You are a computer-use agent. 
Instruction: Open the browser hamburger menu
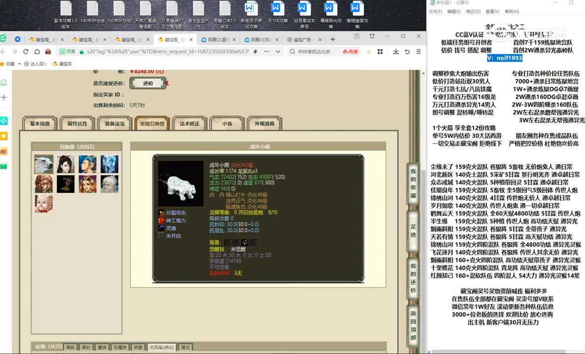click(x=419, y=52)
